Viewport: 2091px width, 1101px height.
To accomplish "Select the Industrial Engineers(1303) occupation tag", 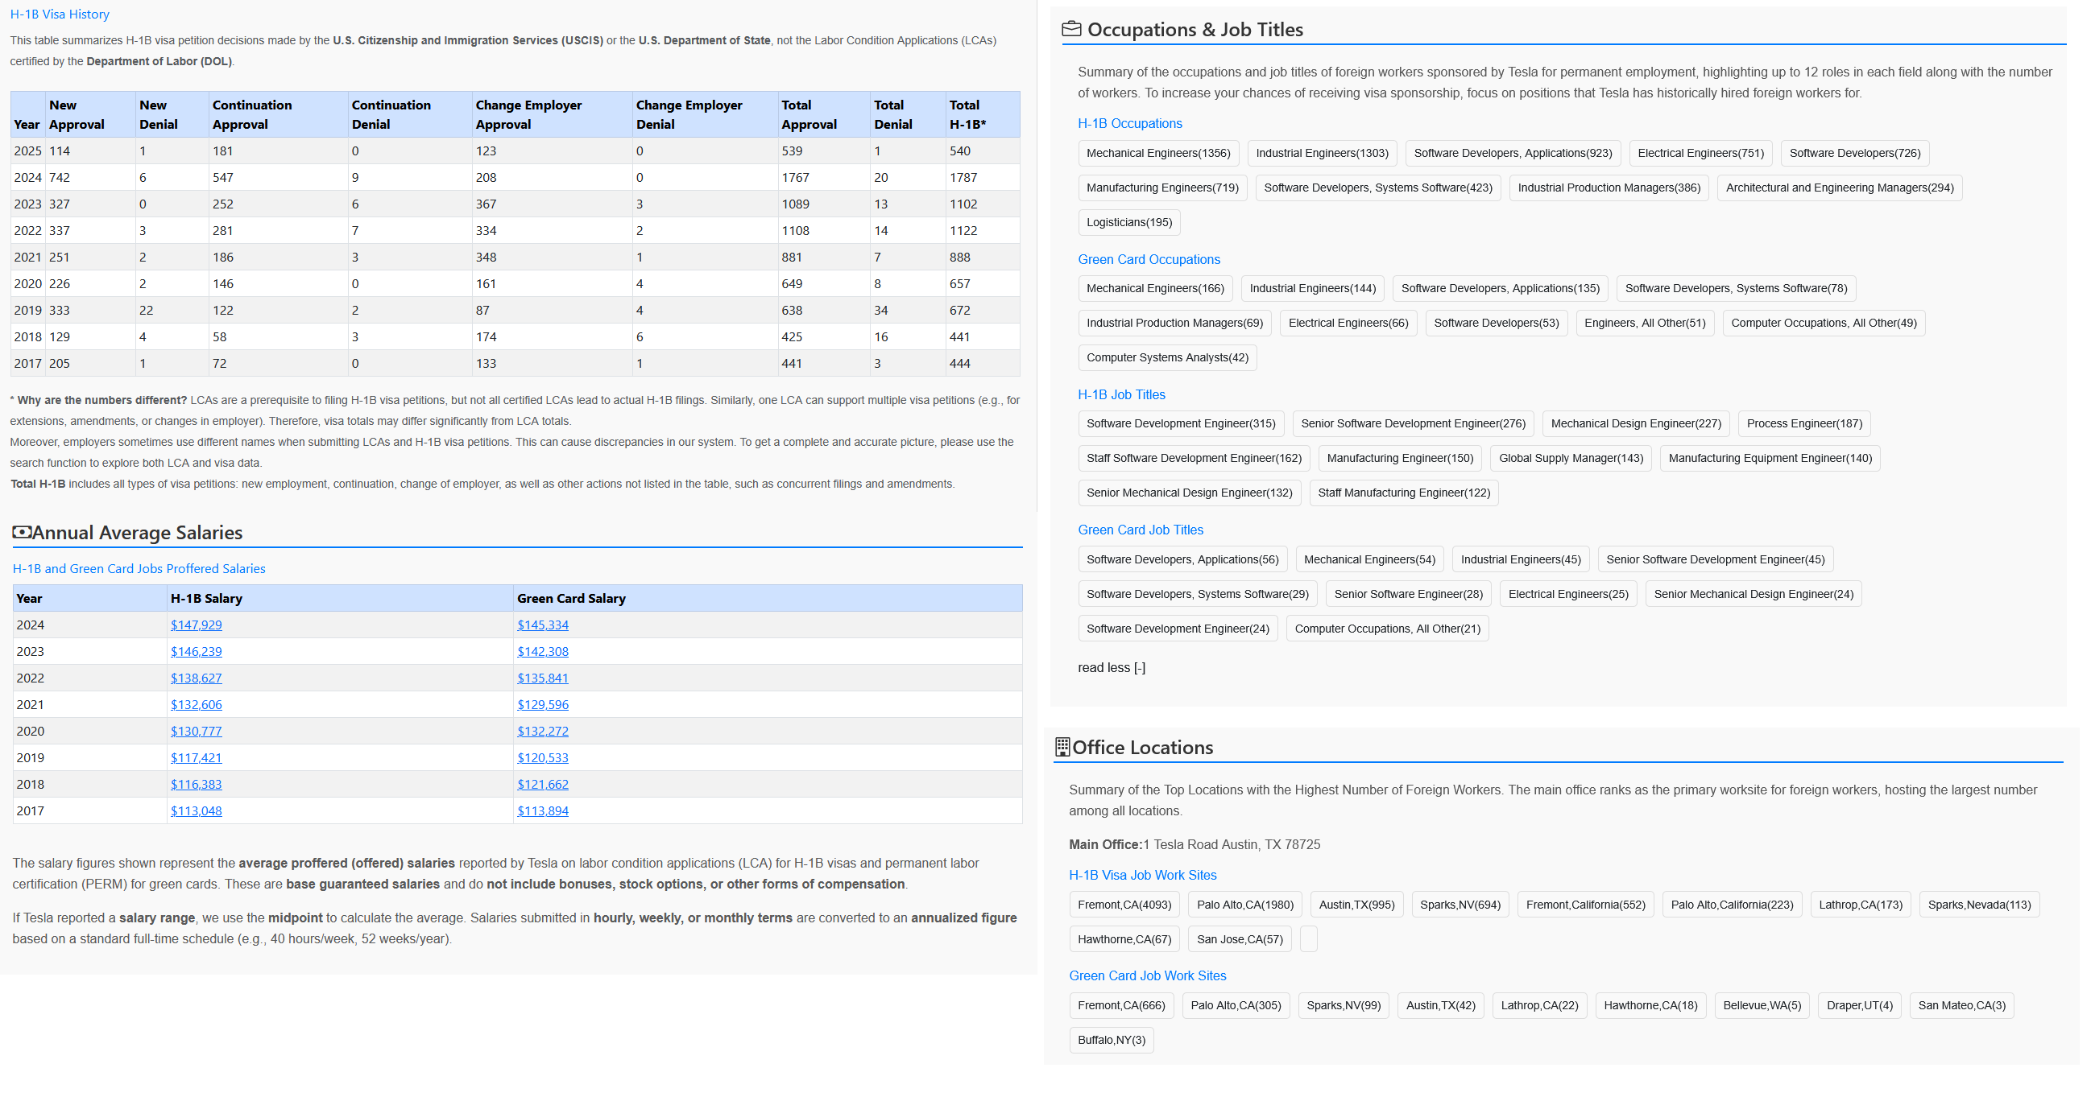I will pyautogui.click(x=1323, y=154).
